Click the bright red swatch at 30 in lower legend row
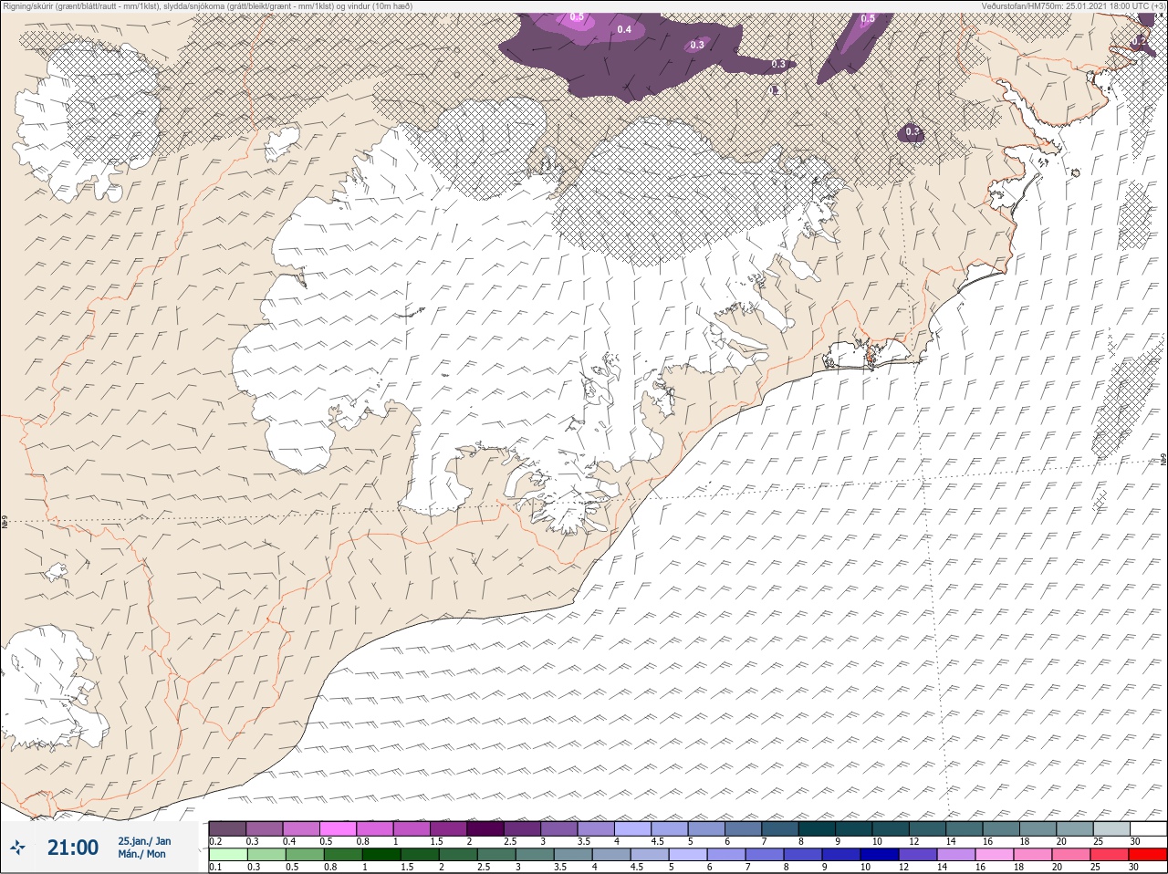The image size is (1168, 874). 1148,855
